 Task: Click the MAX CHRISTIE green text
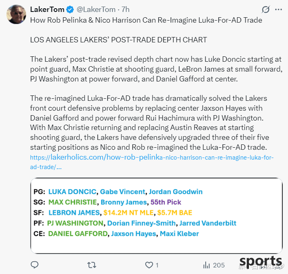72,202
